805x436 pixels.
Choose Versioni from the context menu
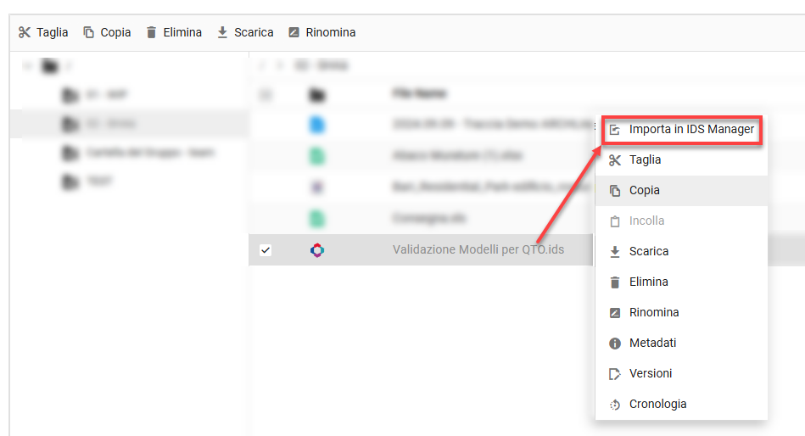click(x=651, y=374)
